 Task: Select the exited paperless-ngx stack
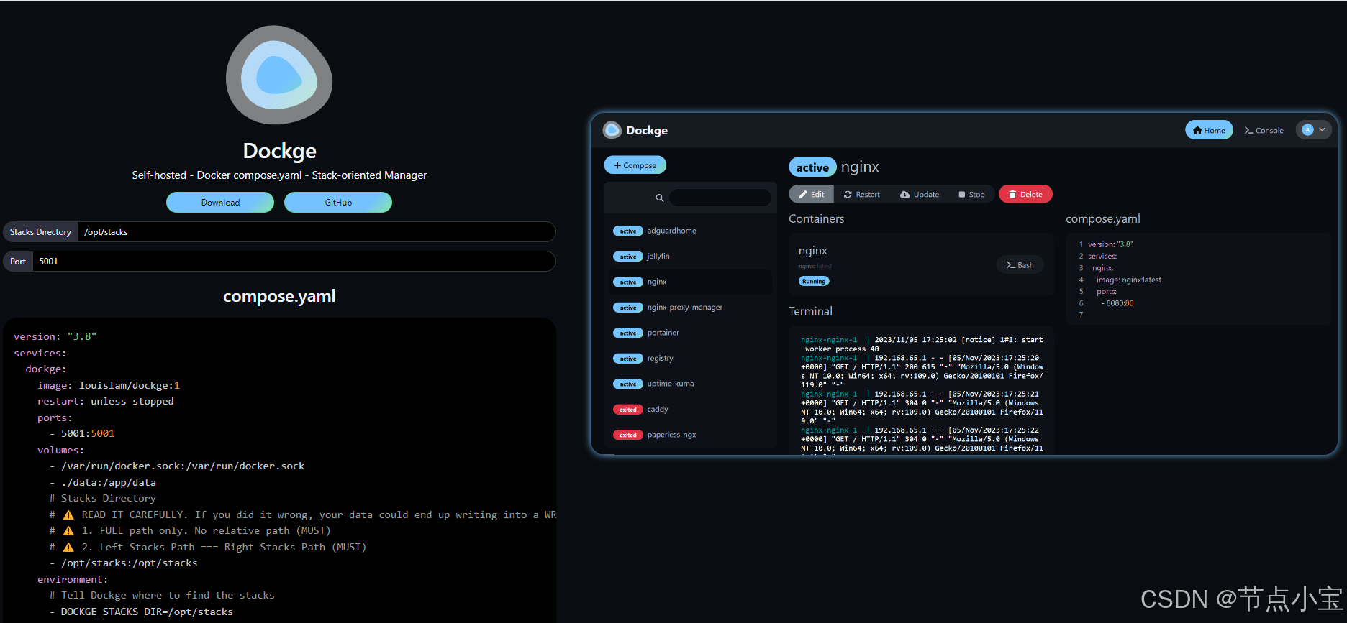691,435
